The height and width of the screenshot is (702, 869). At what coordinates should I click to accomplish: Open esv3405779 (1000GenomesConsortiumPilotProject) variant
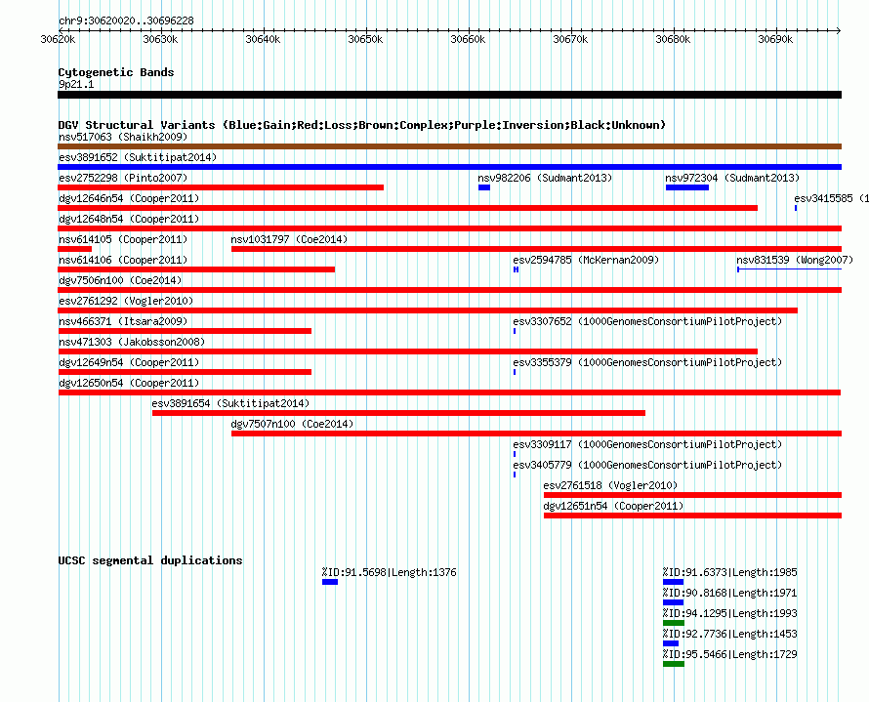point(647,465)
